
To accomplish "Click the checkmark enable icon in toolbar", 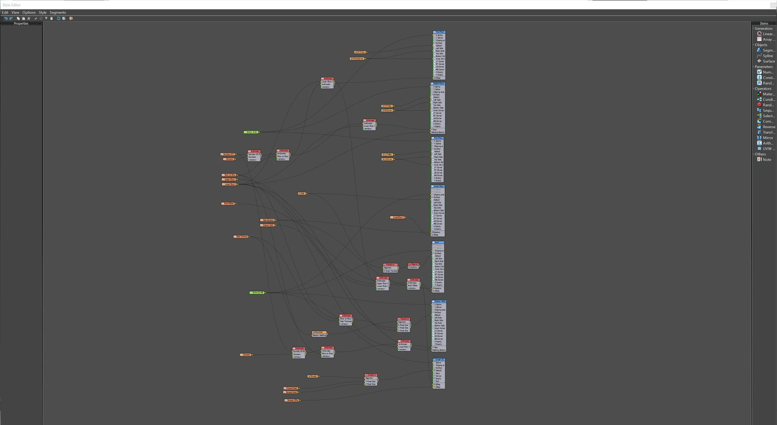I will tap(36, 19).
